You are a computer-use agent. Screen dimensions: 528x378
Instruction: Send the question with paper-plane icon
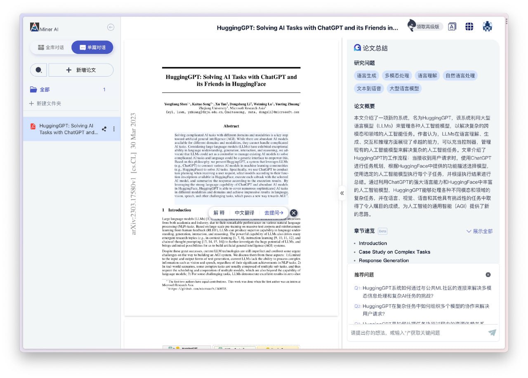click(x=492, y=333)
